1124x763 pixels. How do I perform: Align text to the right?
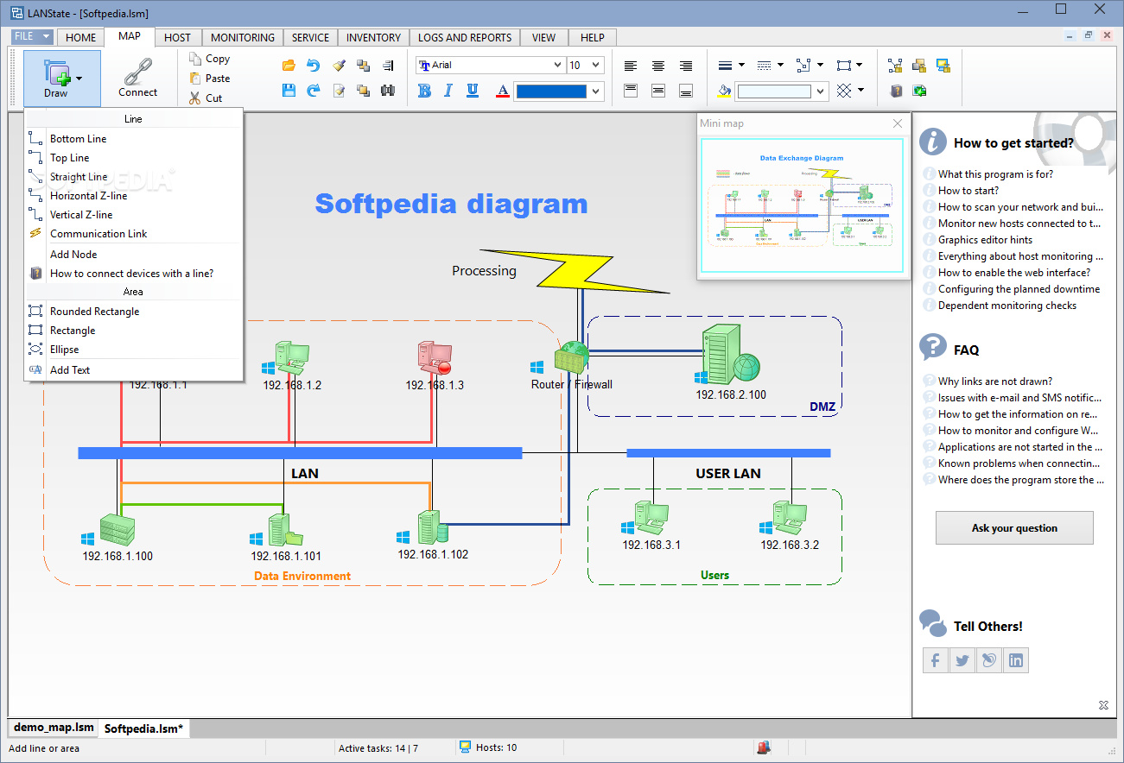[686, 66]
